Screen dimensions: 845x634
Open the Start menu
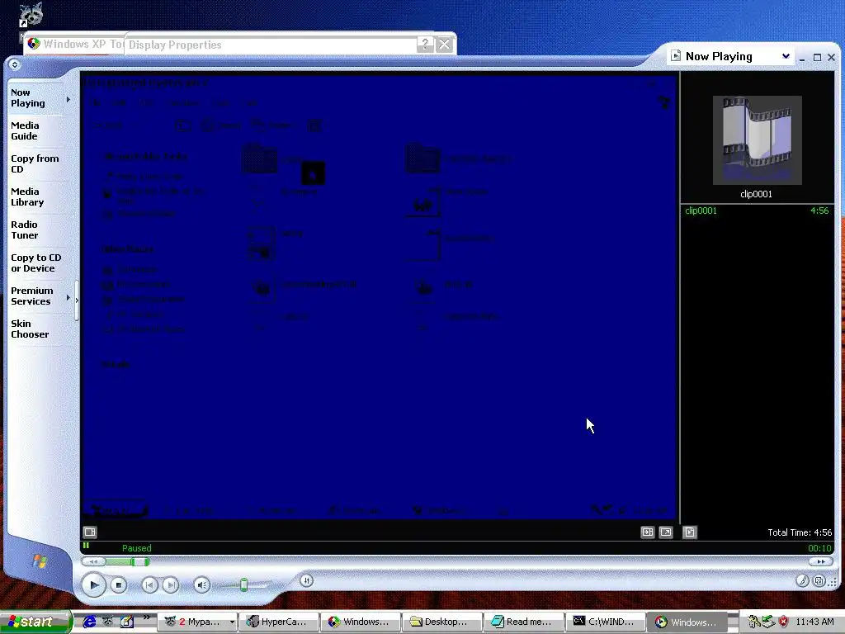[x=35, y=622]
